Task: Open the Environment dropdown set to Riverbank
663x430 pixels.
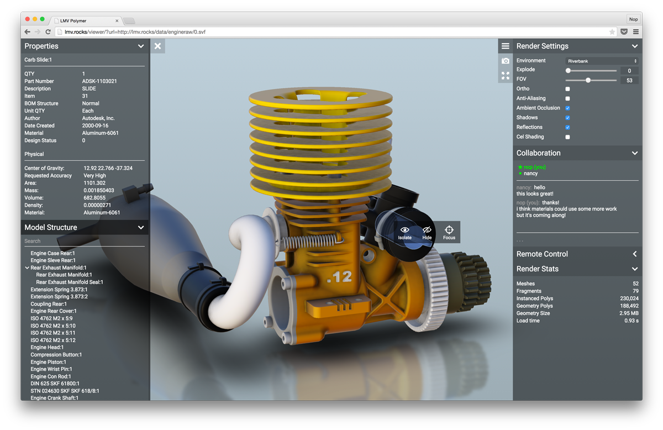Action: [602, 61]
